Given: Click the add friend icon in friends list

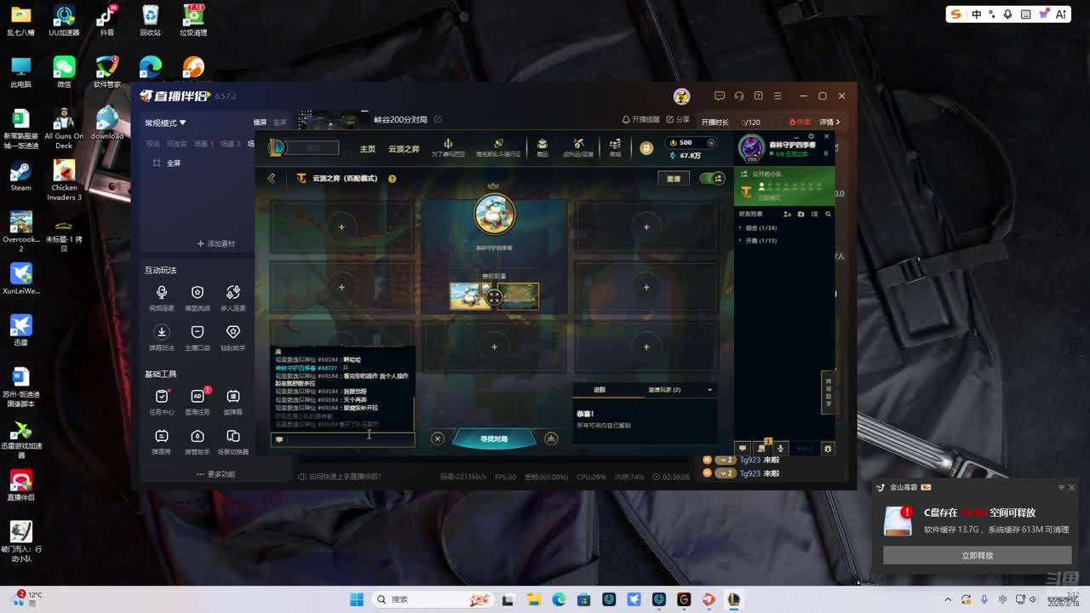Looking at the screenshot, I should pyautogui.click(x=787, y=214).
